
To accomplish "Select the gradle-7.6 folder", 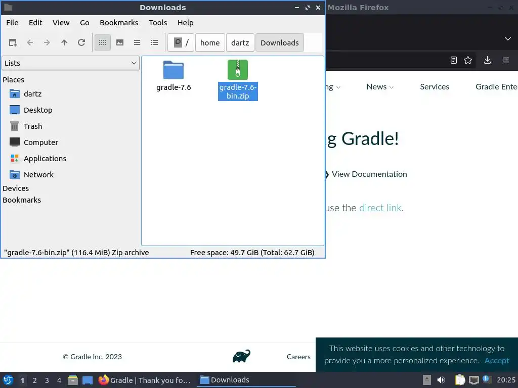I will [174, 76].
